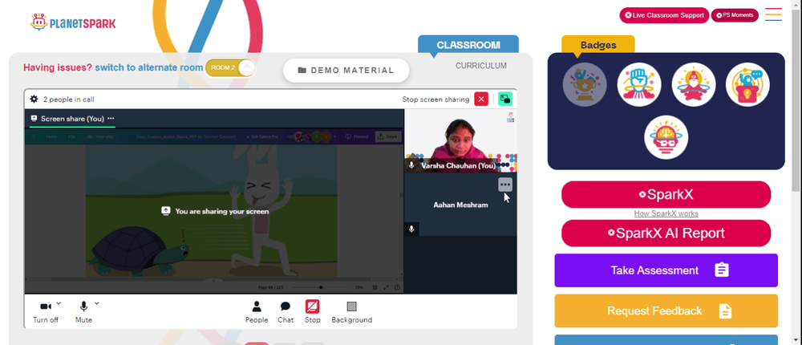Click File menu in shared Canva window
The image size is (802, 345).
71,136
